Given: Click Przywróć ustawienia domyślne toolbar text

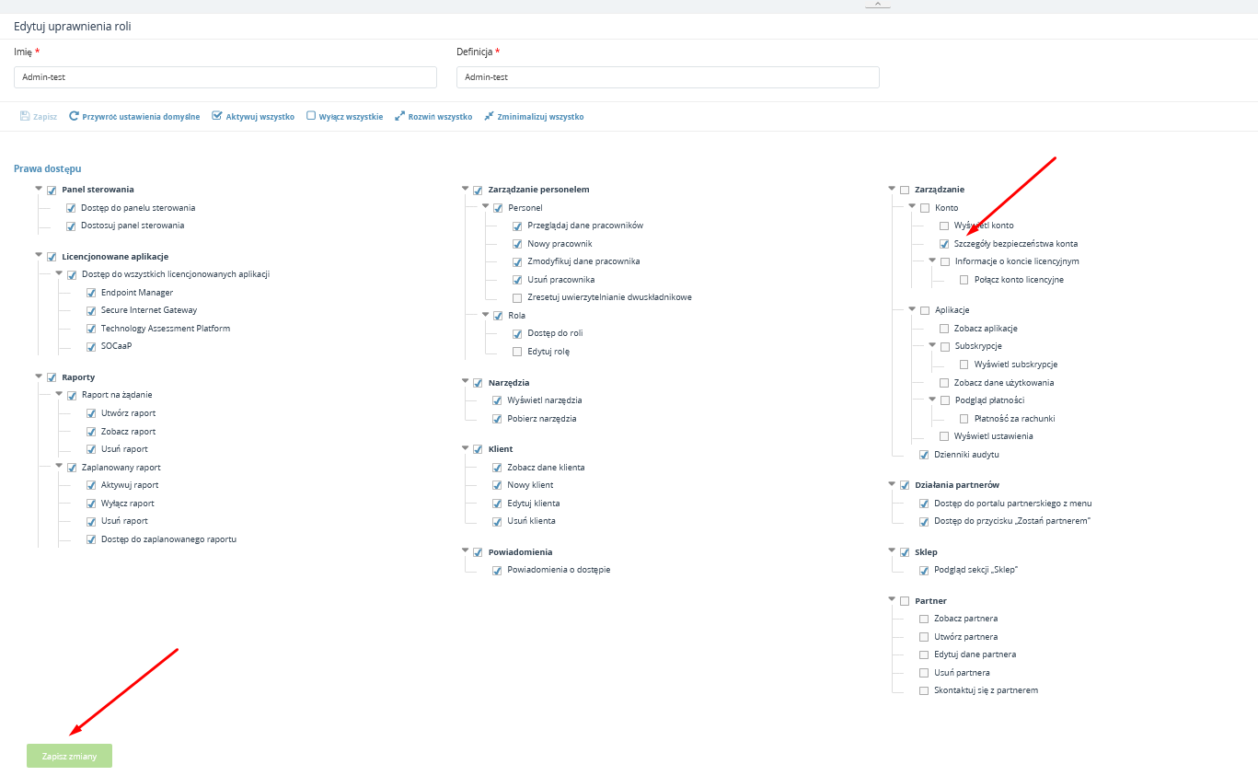Looking at the screenshot, I should [x=141, y=117].
